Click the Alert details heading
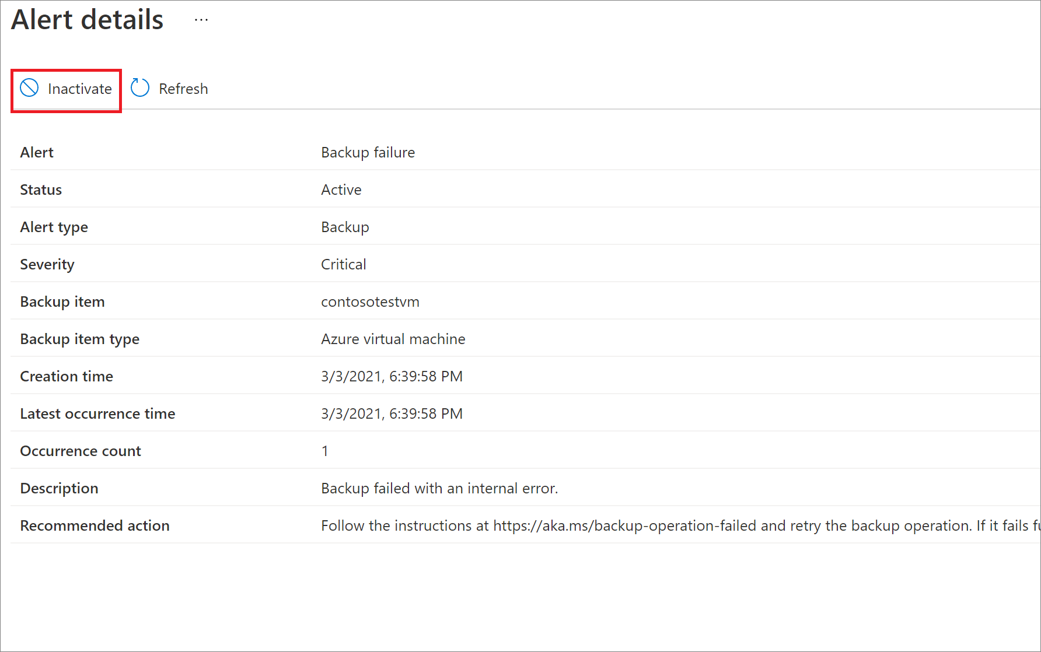 pos(87,19)
